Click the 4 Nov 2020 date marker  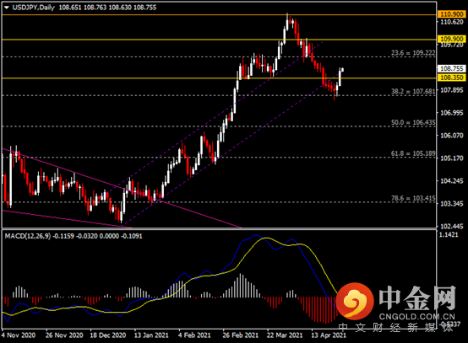point(19,335)
